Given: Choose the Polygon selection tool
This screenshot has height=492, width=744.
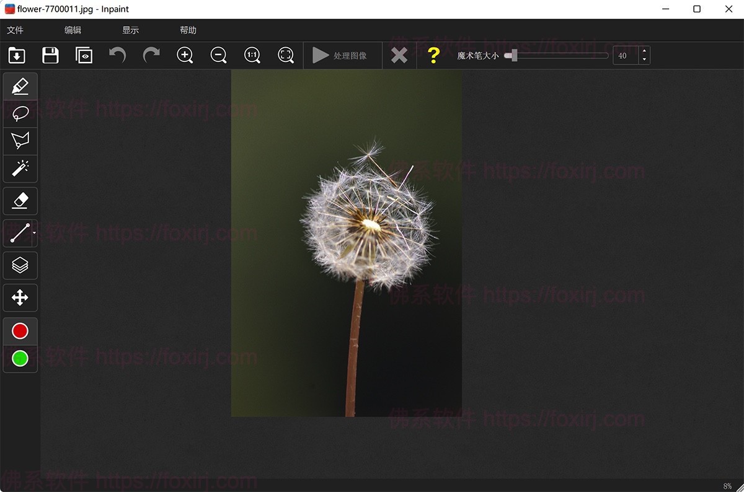Looking at the screenshot, I should pyautogui.click(x=20, y=141).
